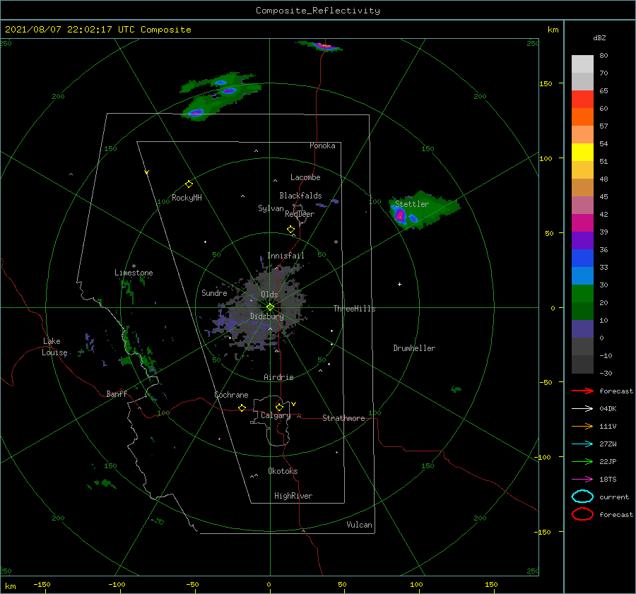Click the RockyMH label
This screenshot has height=594, width=636.
(187, 198)
